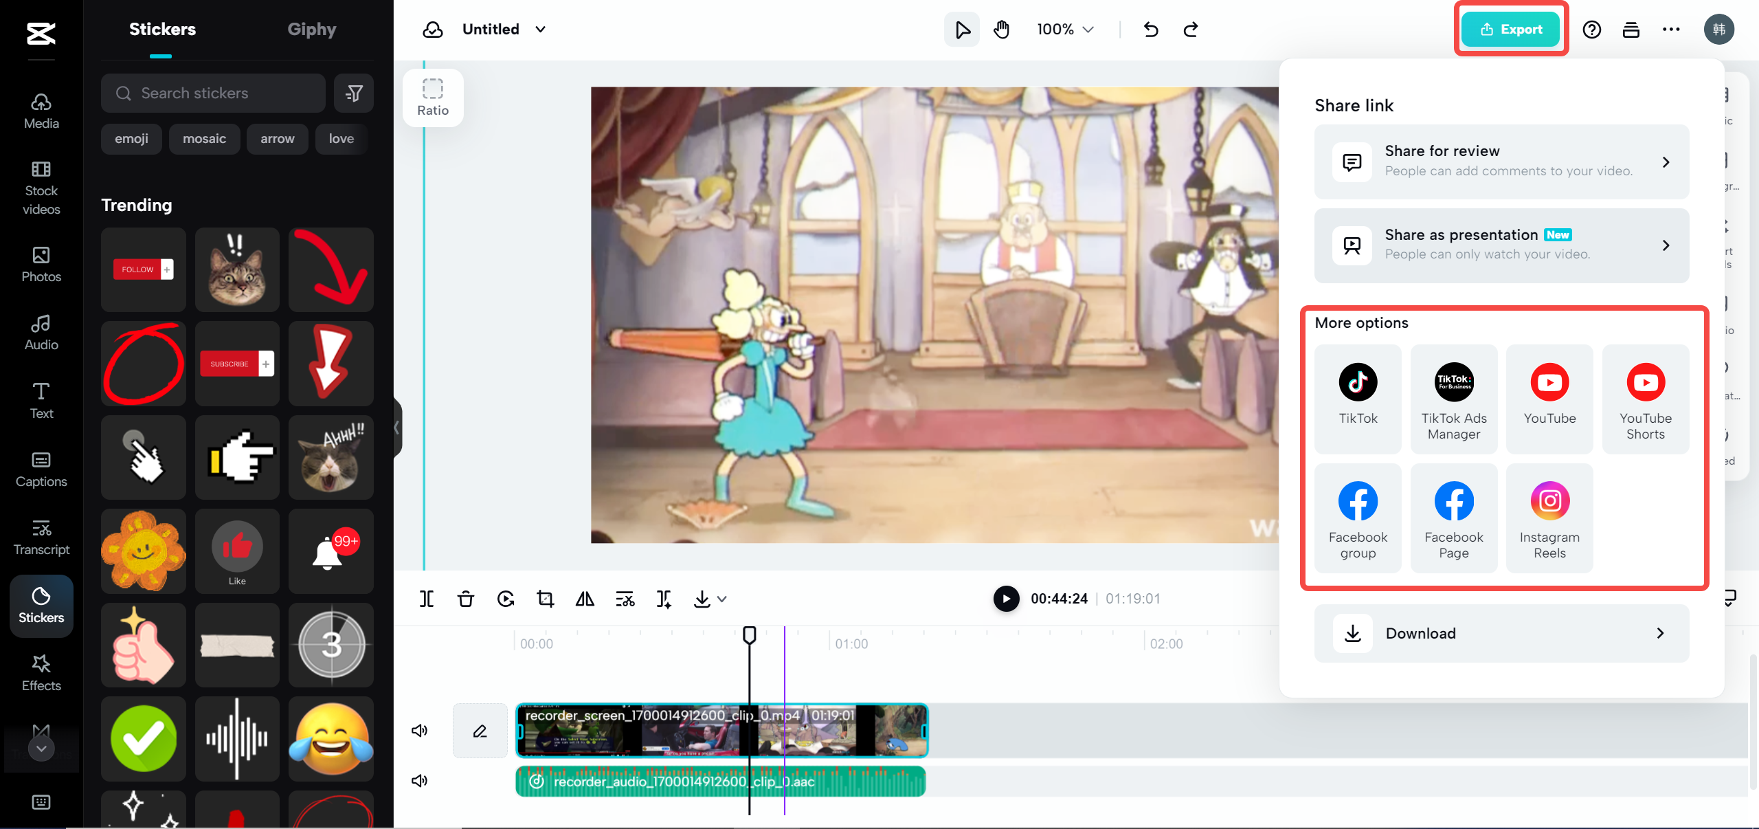Open the help question mark icon
Screen dimensions: 1759x829
[1592, 30]
